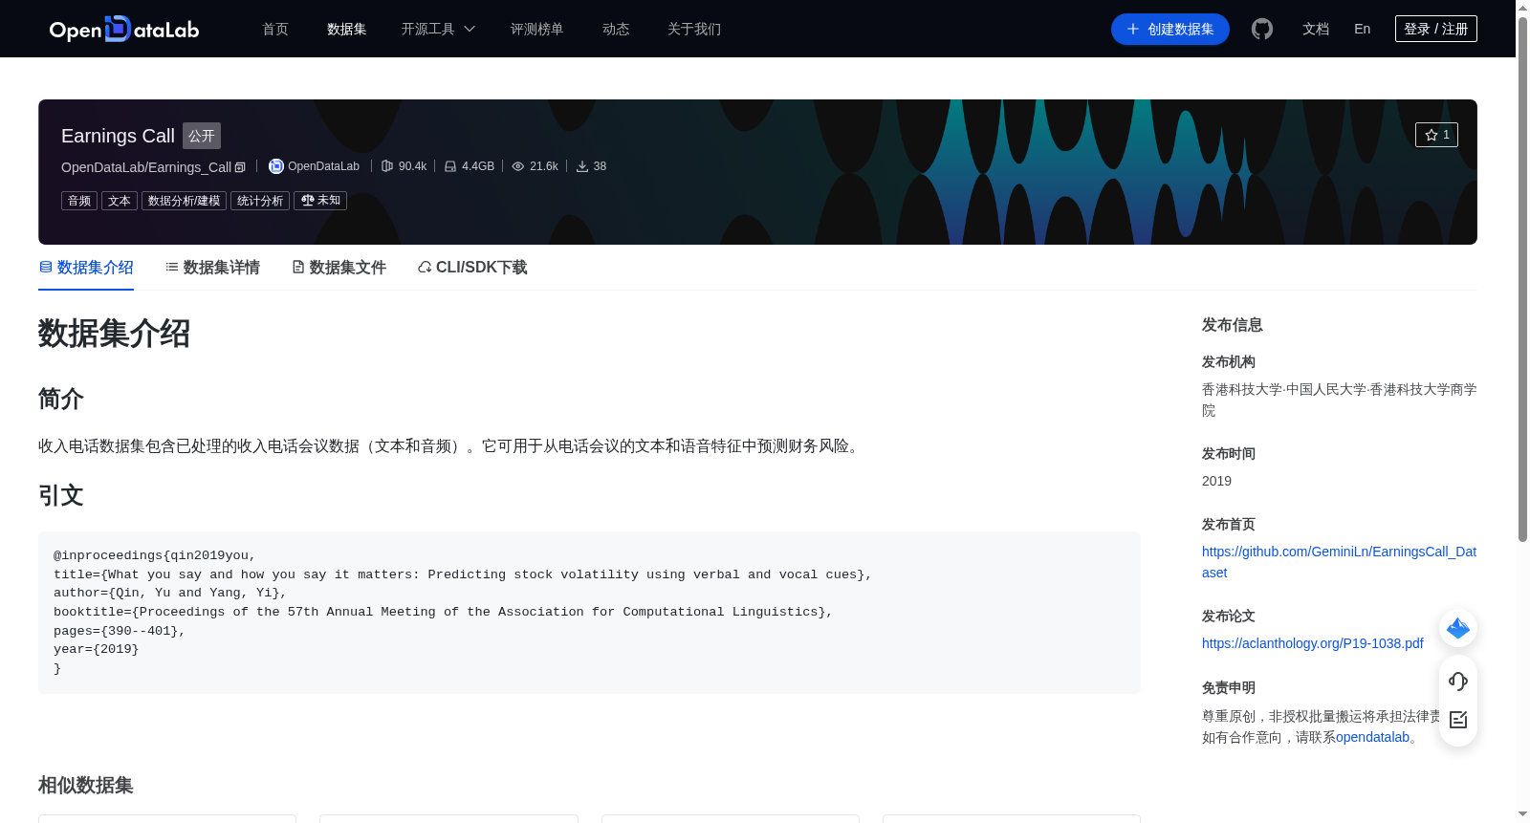1530x823 pixels.
Task: Click the 公开 visibility badge
Action: (202, 136)
